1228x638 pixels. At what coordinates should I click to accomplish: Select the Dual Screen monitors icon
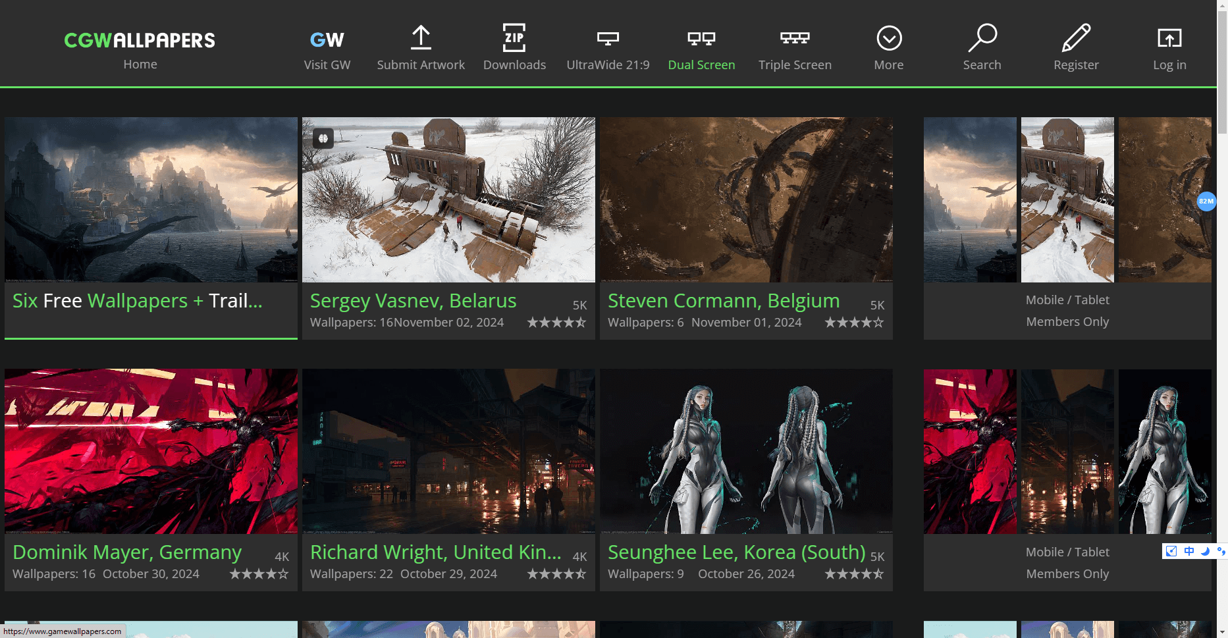tap(701, 38)
